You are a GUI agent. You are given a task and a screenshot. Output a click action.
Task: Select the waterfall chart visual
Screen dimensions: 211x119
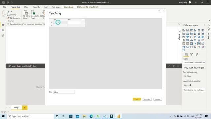tap(184, 37)
